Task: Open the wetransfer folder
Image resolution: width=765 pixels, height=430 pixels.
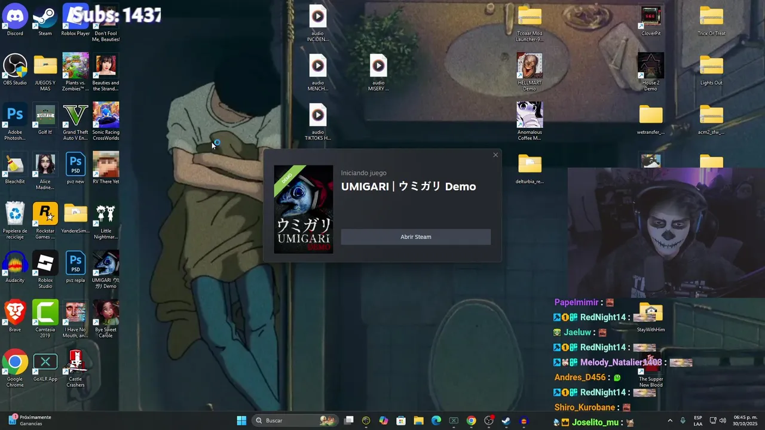Action: (x=651, y=119)
